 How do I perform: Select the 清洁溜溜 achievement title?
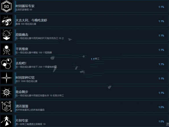[x=22, y=106]
